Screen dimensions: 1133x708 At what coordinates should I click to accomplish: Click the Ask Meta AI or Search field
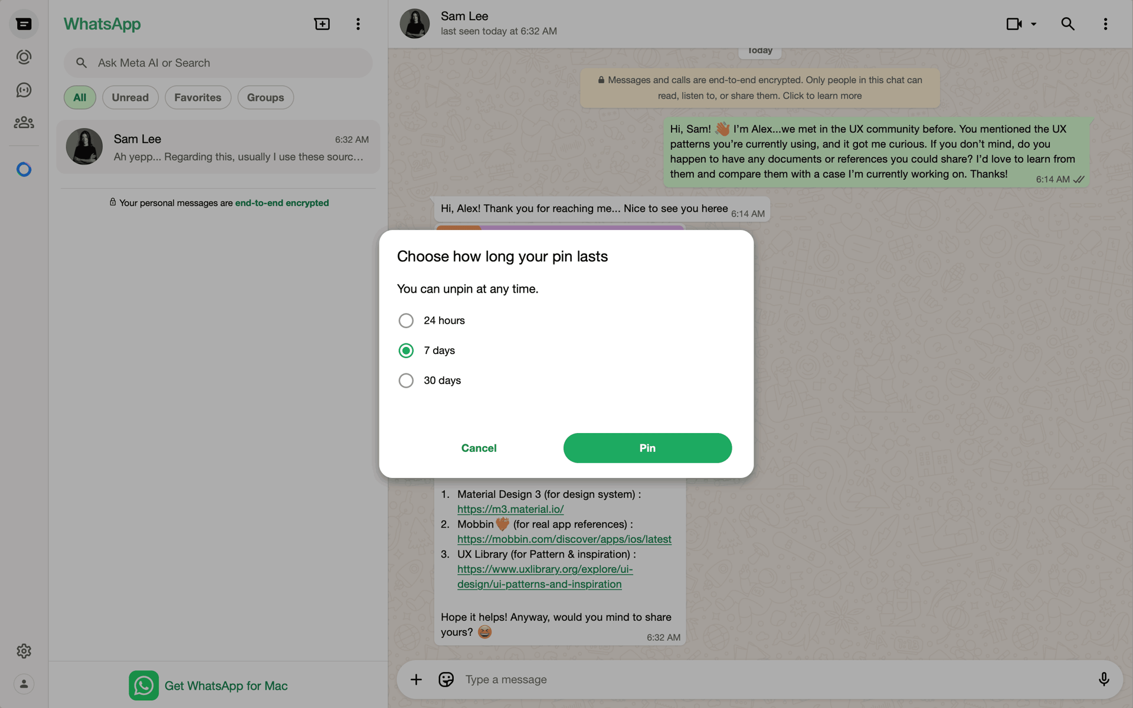[x=218, y=63]
